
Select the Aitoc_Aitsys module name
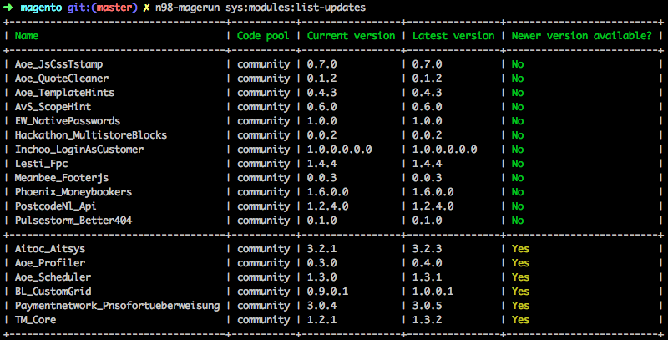[50, 249]
